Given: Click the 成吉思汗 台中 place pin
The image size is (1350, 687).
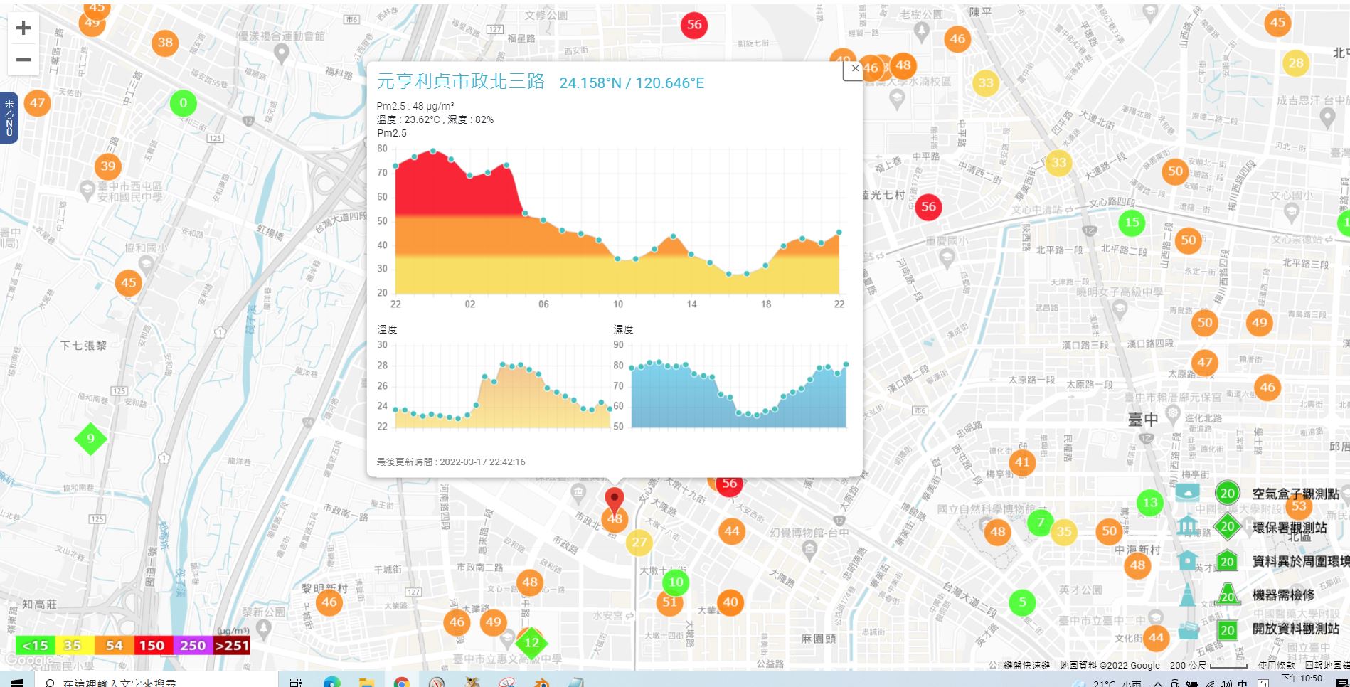Looking at the screenshot, I should point(1327,119).
